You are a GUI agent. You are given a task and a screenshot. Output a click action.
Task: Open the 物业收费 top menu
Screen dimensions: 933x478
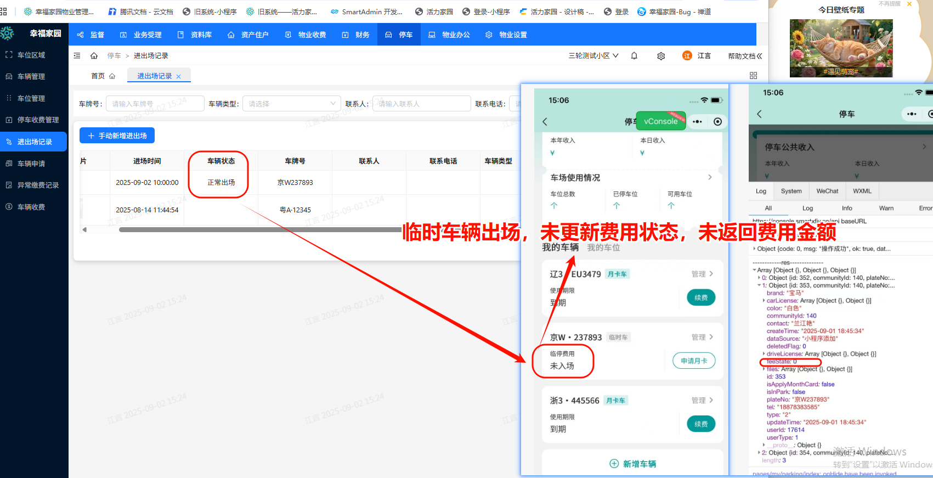coord(306,35)
